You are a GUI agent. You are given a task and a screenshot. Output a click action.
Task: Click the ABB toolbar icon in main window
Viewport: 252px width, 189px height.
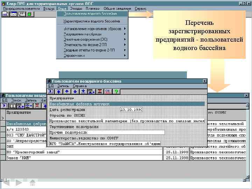(x=5, y=14)
